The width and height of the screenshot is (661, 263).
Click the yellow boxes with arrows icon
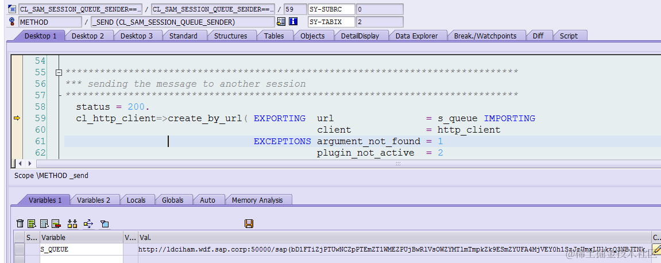point(72,223)
